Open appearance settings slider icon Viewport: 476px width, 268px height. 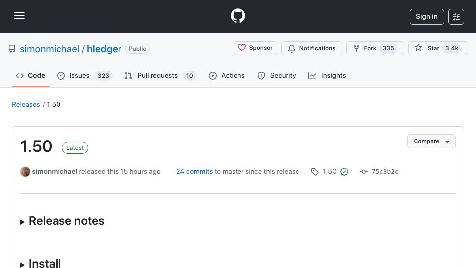coord(456,17)
